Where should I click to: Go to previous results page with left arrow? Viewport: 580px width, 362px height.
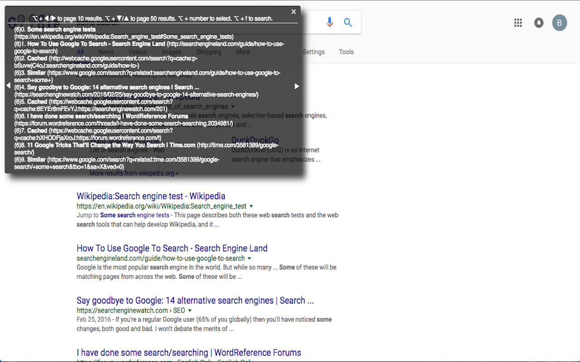[x=8, y=86]
